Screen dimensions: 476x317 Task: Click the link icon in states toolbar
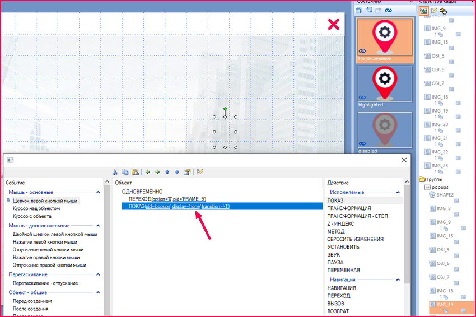(388, 10)
